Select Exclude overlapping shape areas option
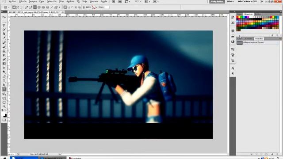 [x=80, y=7]
